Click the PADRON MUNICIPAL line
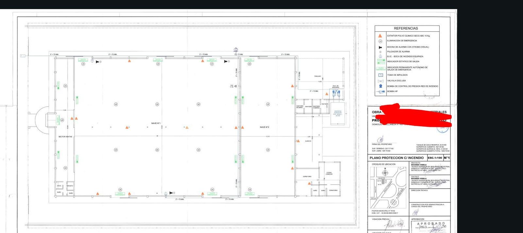This screenshot has height=233, width=523. click(383, 211)
